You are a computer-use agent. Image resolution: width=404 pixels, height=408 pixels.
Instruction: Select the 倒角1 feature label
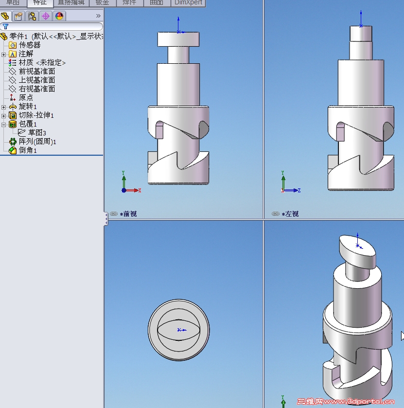pos(28,150)
